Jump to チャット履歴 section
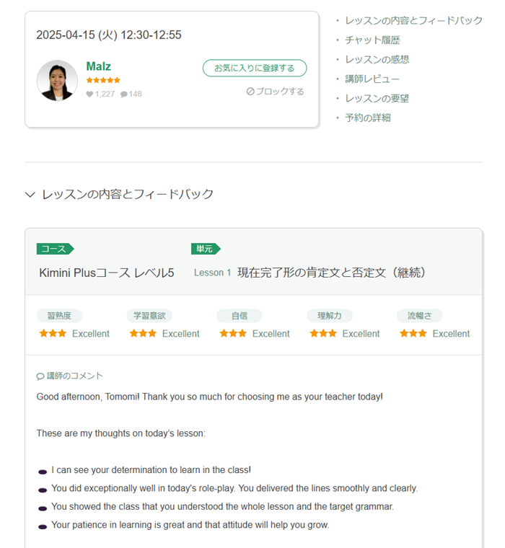This screenshot has height=548, width=505. pos(372,40)
